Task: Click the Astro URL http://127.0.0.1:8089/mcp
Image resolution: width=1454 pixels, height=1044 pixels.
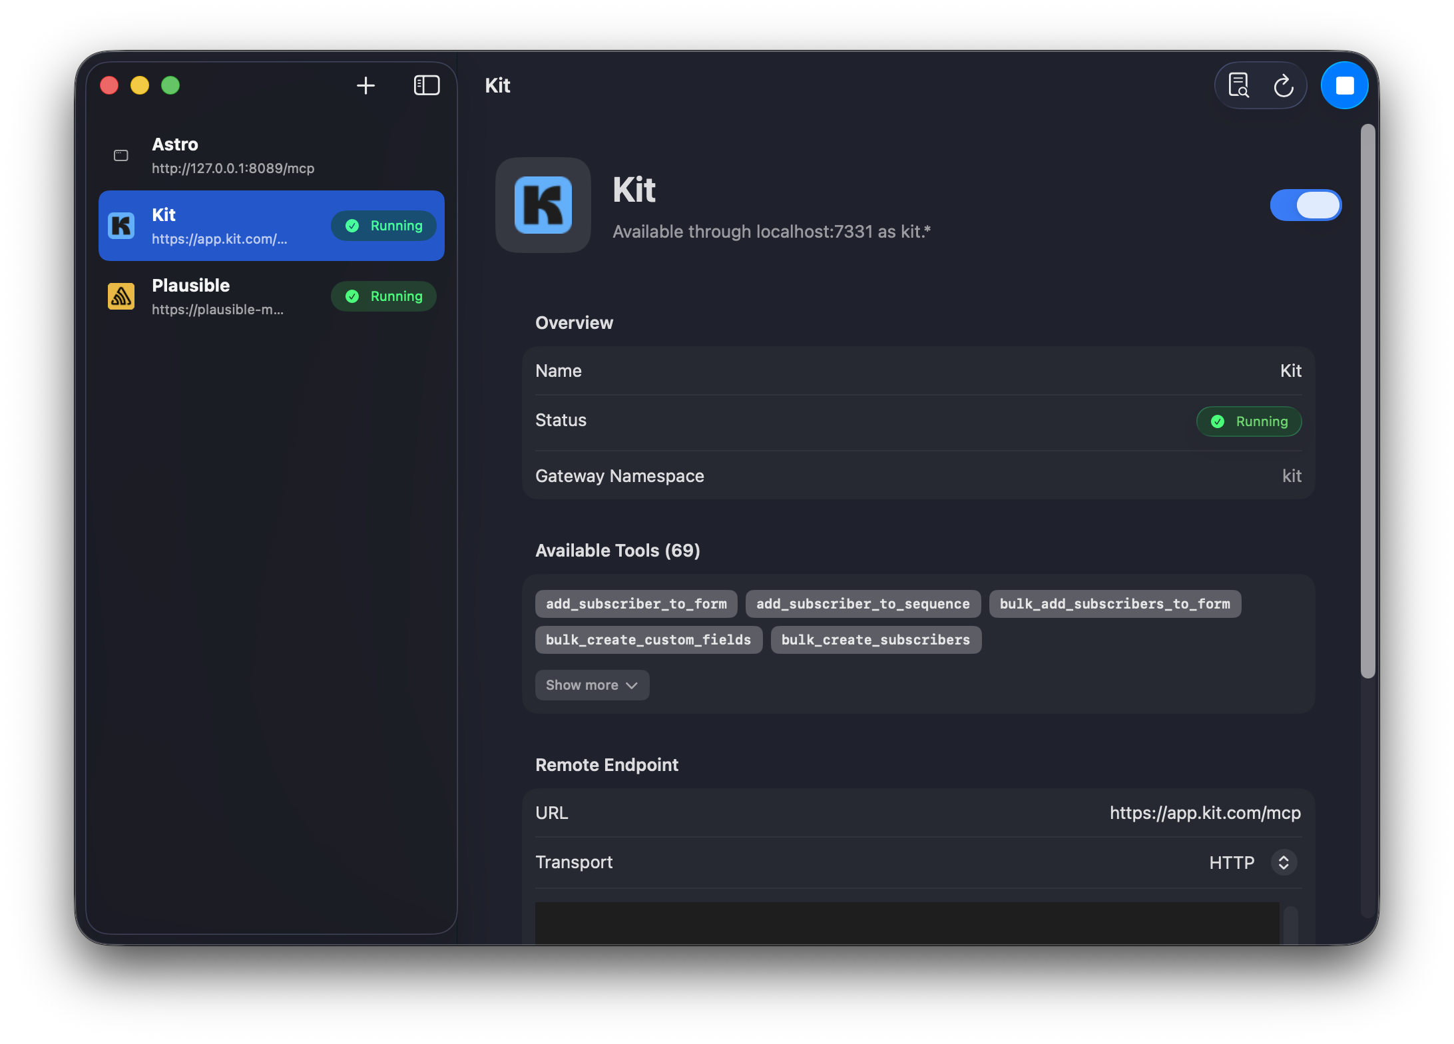Action: coord(233,168)
